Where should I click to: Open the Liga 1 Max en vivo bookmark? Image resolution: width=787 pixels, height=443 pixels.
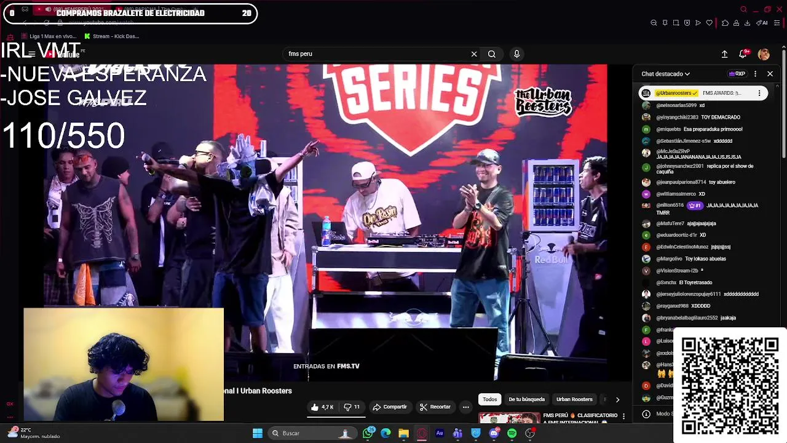(49, 36)
